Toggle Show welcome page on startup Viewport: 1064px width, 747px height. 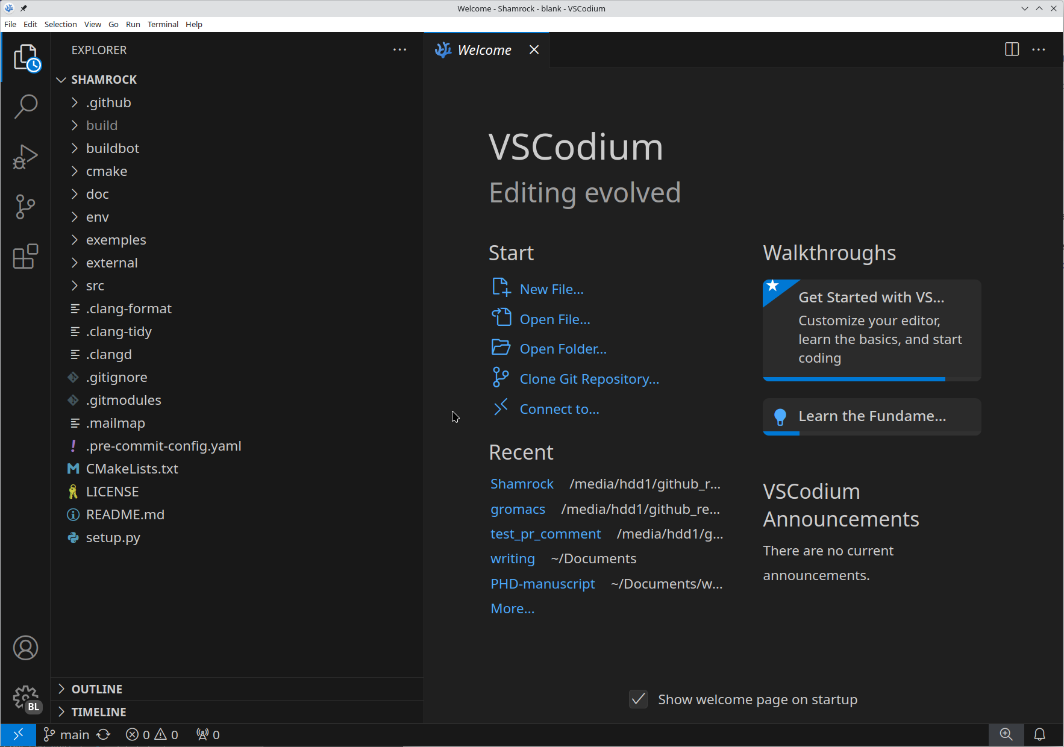[638, 699]
